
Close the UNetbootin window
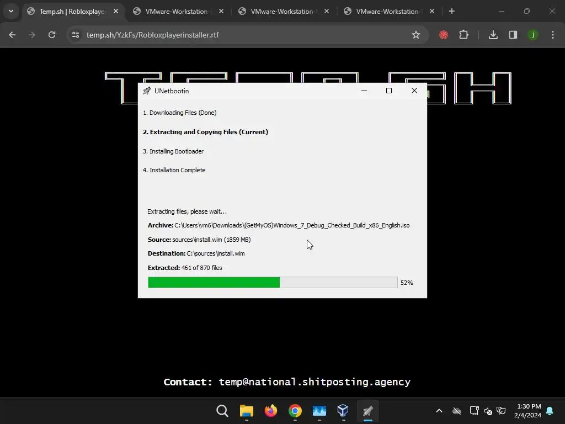tap(414, 91)
